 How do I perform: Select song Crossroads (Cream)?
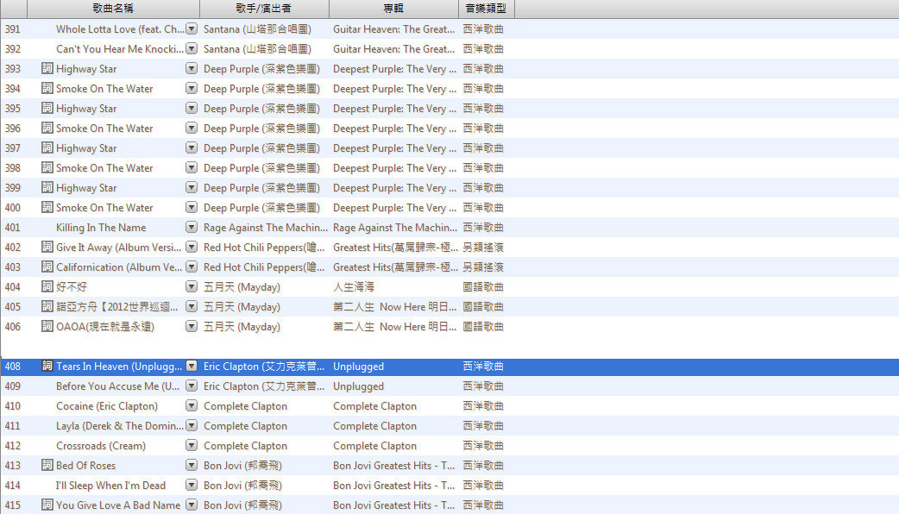tap(101, 446)
